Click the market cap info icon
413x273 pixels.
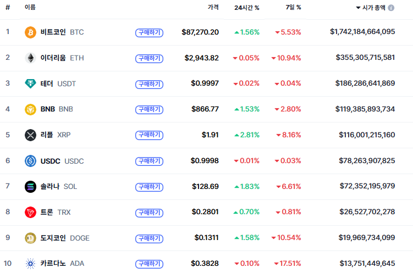coord(391,8)
